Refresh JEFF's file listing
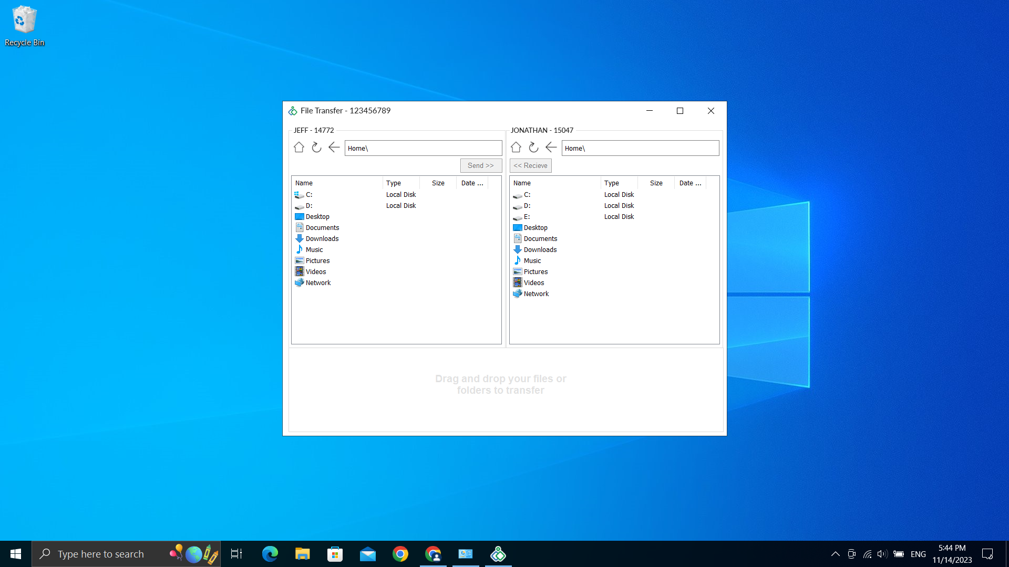Viewport: 1009px width, 567px height. 316,148
